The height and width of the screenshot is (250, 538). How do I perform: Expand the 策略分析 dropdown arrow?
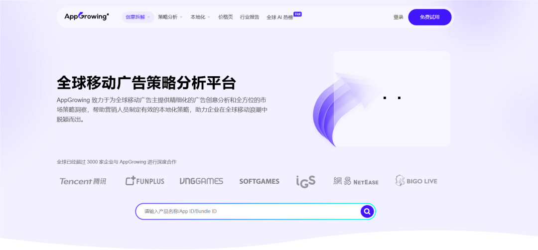pyautogui.click(x=181, y=17)
